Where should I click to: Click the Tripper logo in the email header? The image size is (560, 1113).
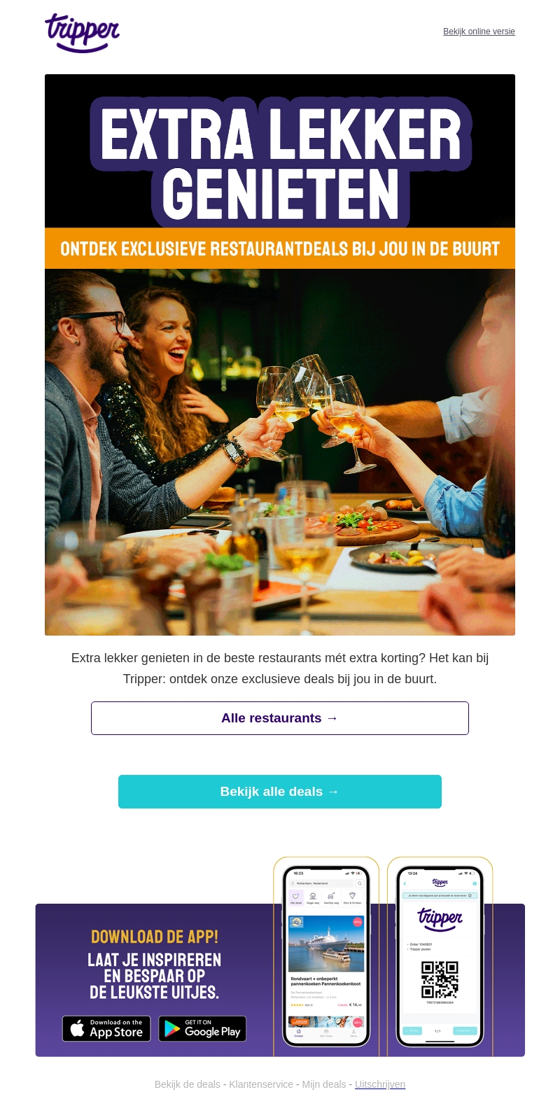click(x=83, y=33)
